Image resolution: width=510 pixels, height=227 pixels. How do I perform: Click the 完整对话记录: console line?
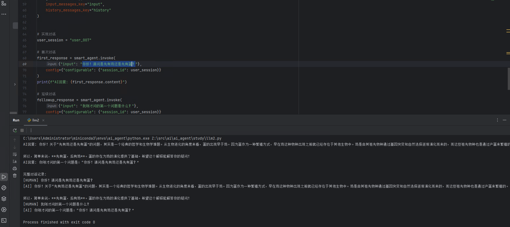[35, 174]
